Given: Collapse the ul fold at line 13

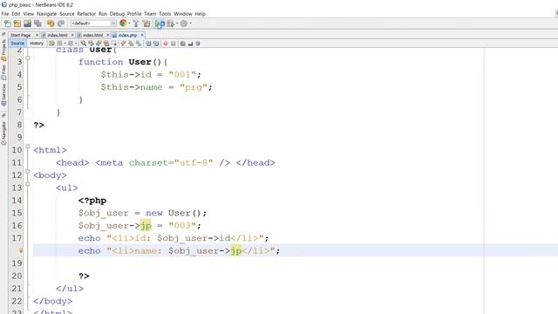Looking at the screenshot, I should [27, 184].
